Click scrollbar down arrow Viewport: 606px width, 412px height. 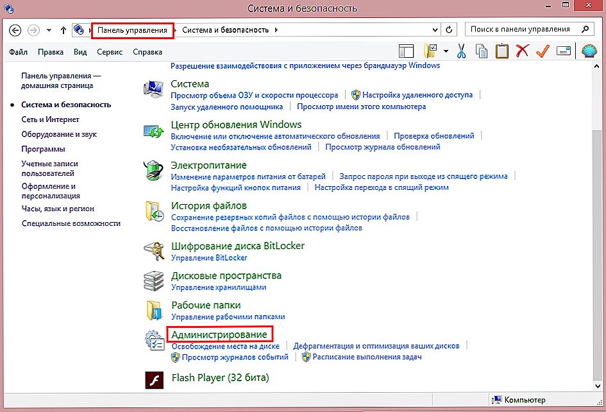tap(598, 386)
